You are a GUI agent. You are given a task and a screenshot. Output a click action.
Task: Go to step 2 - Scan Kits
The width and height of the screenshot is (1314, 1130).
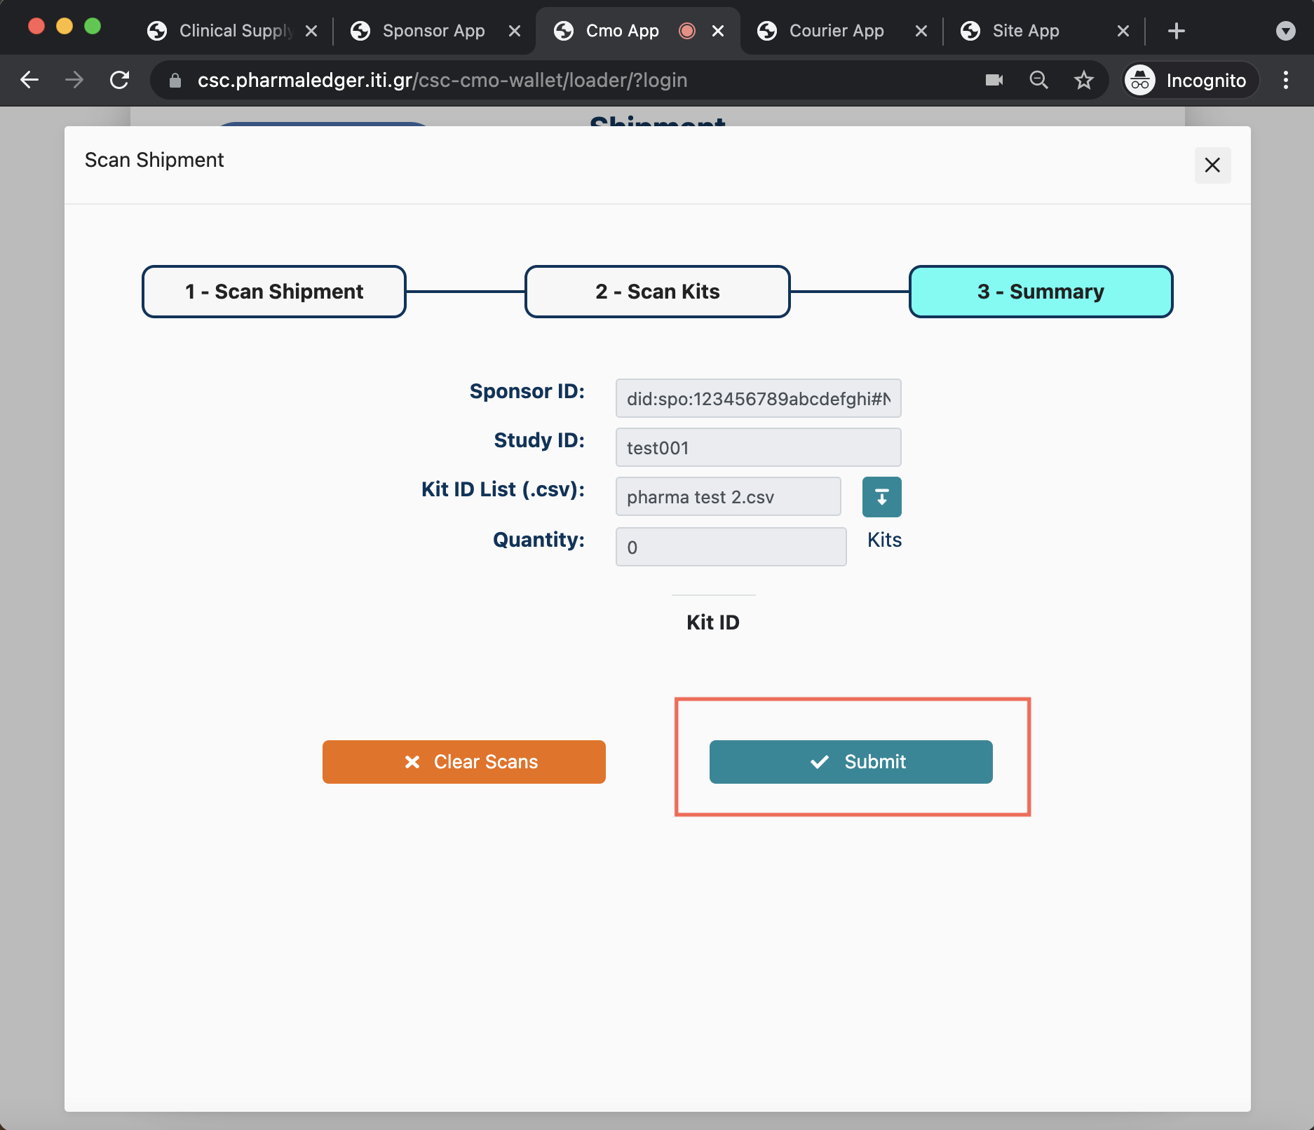pyautogui.click(x=658, y=292)
